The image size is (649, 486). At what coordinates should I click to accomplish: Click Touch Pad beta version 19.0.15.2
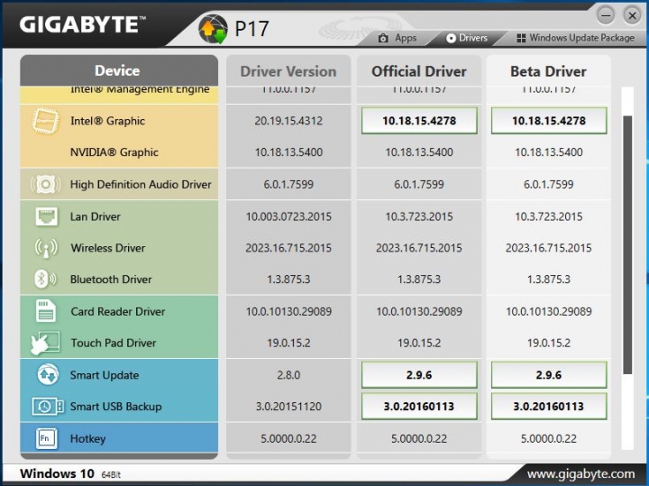coord(548,343)
